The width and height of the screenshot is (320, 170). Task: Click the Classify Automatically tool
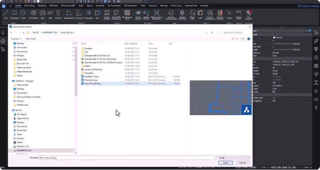point(171,15)
